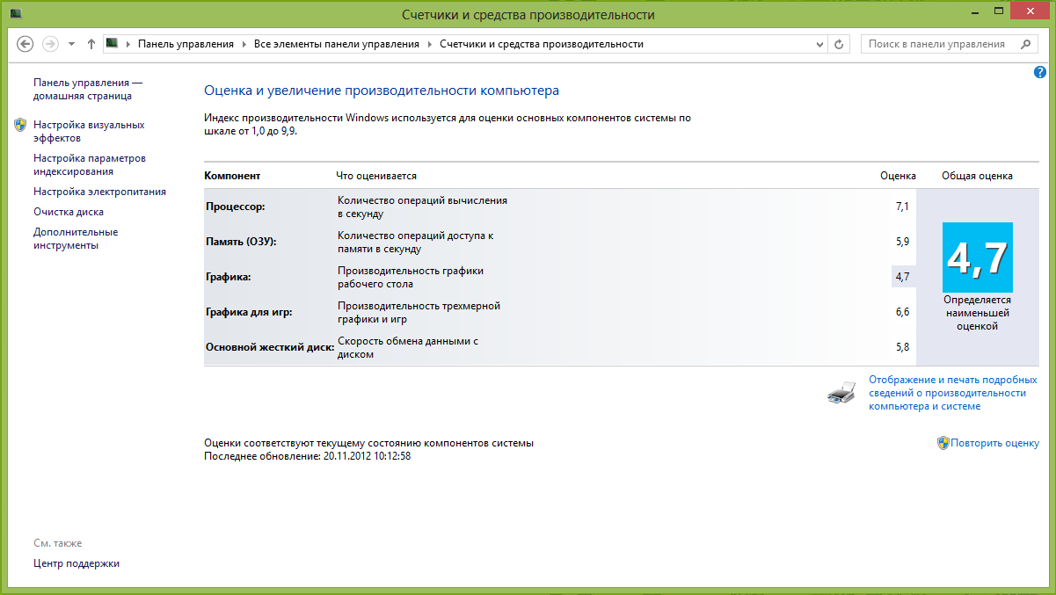1056x595 pixels.
Task: Click the highlighted graphics score 4,7
Action: point(903,277)
